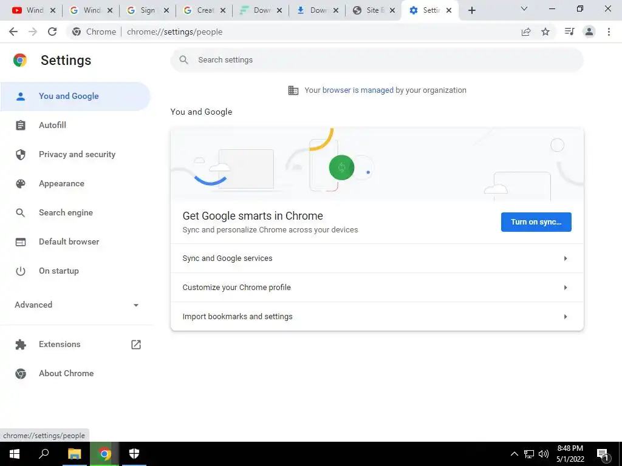Click the browser back arrow
The width and height of the screenshot is (622, 466).
[x=13, y=32]
